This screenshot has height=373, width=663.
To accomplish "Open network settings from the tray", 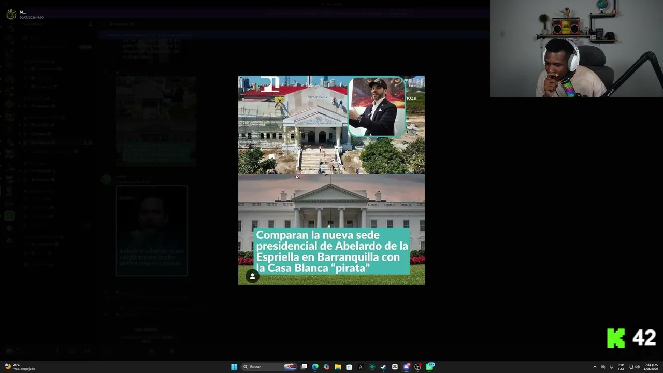I will [x=631, y=367].
